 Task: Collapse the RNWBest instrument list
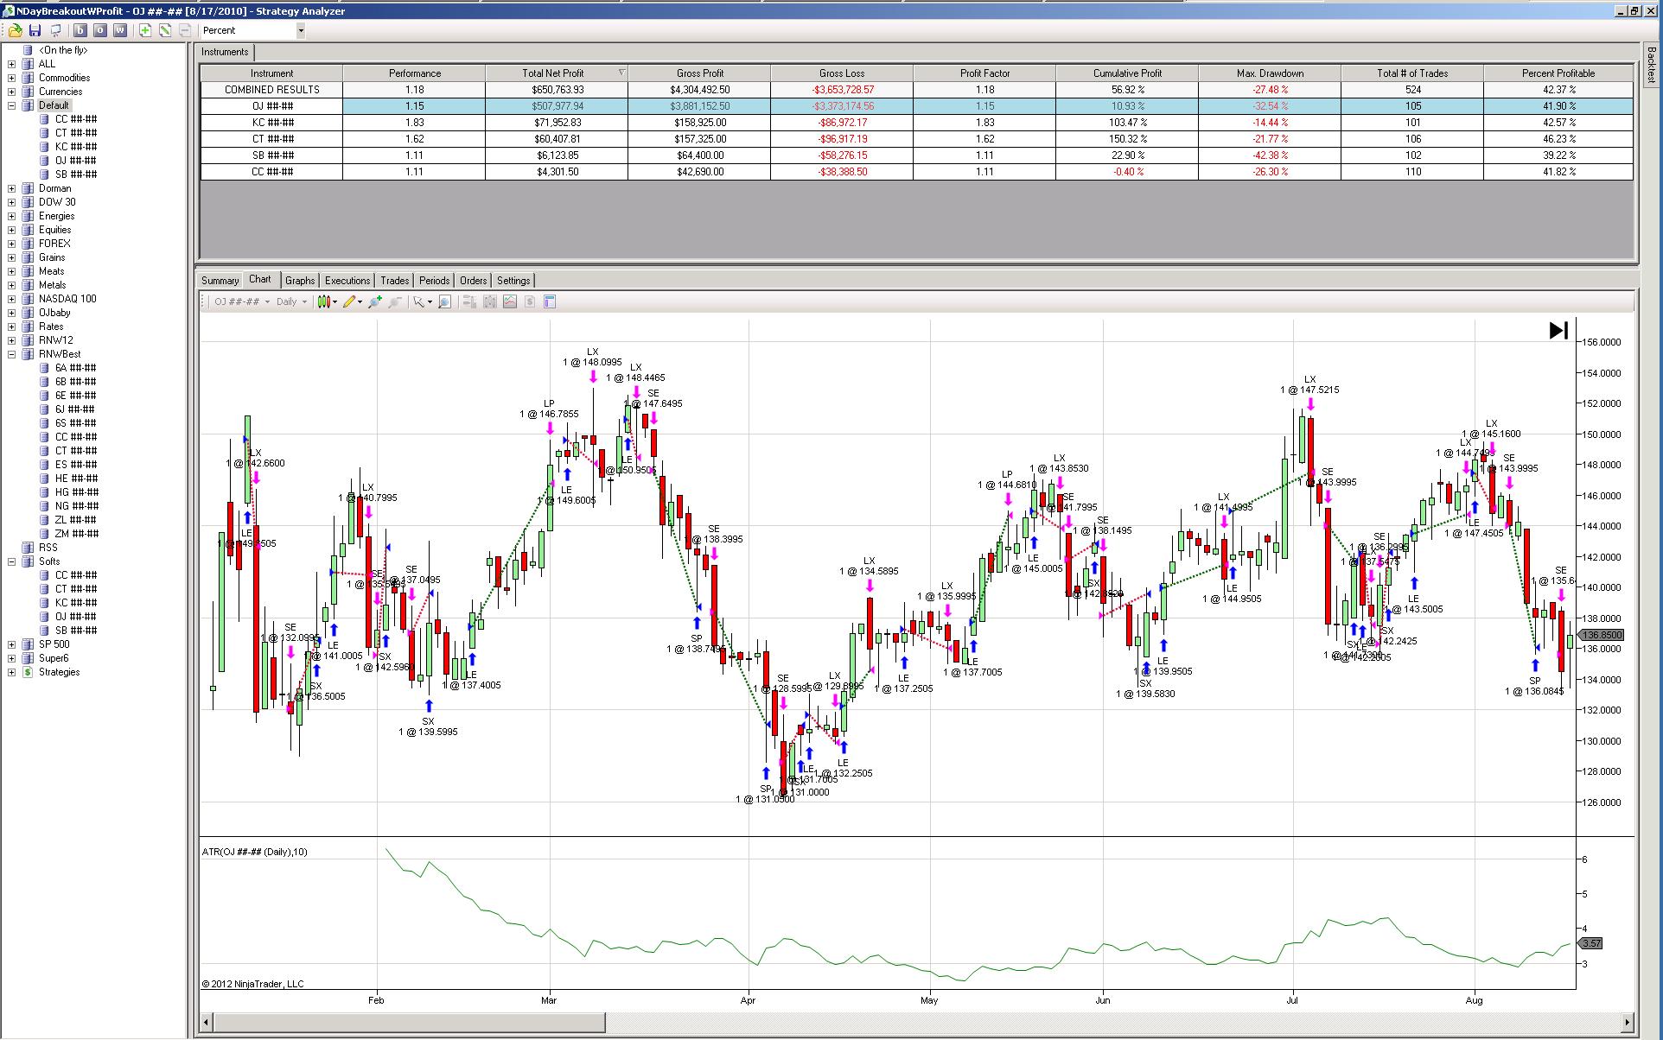(x=11, y=354)
